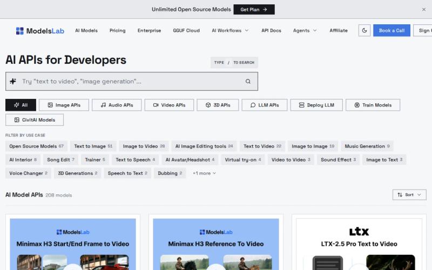Dismiss the top banner with the X icon

pos(423,9)
